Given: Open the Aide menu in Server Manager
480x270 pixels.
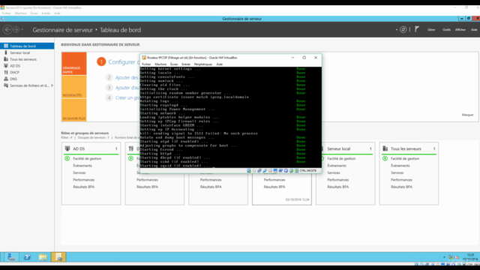Looking at the screenshot, I should [x=474, y=30].
